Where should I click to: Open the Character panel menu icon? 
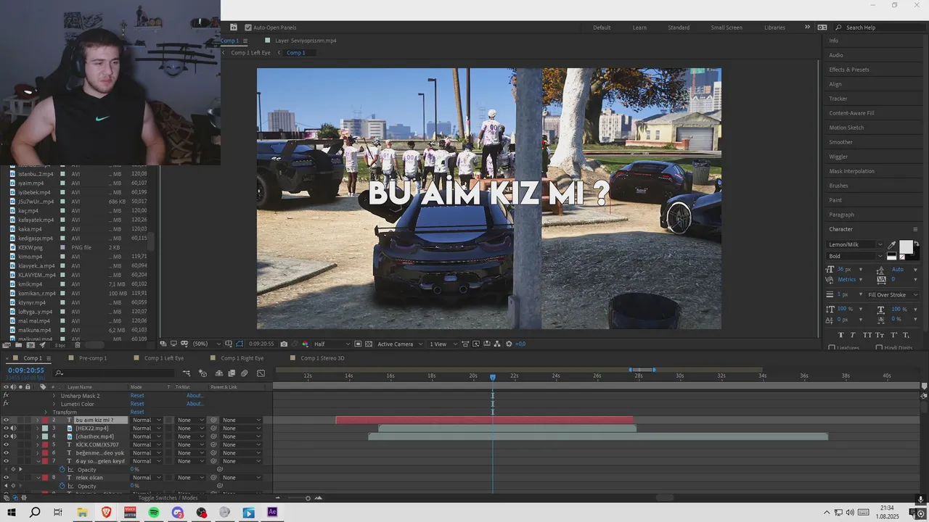(x=915, y=229)
